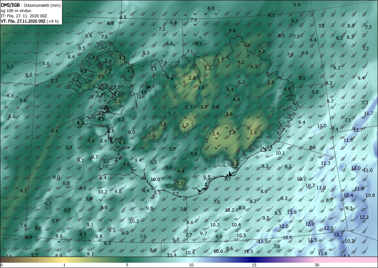Click the 'DMI/IGB : Úrkomumætti (mm)' title line
Screen dimensions: 378x268
[x=31, y=5]
